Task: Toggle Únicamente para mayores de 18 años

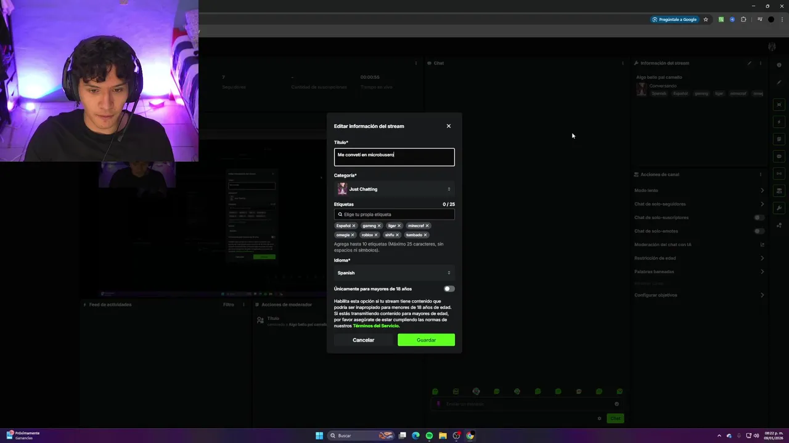Action: click(x=449, y=289)
